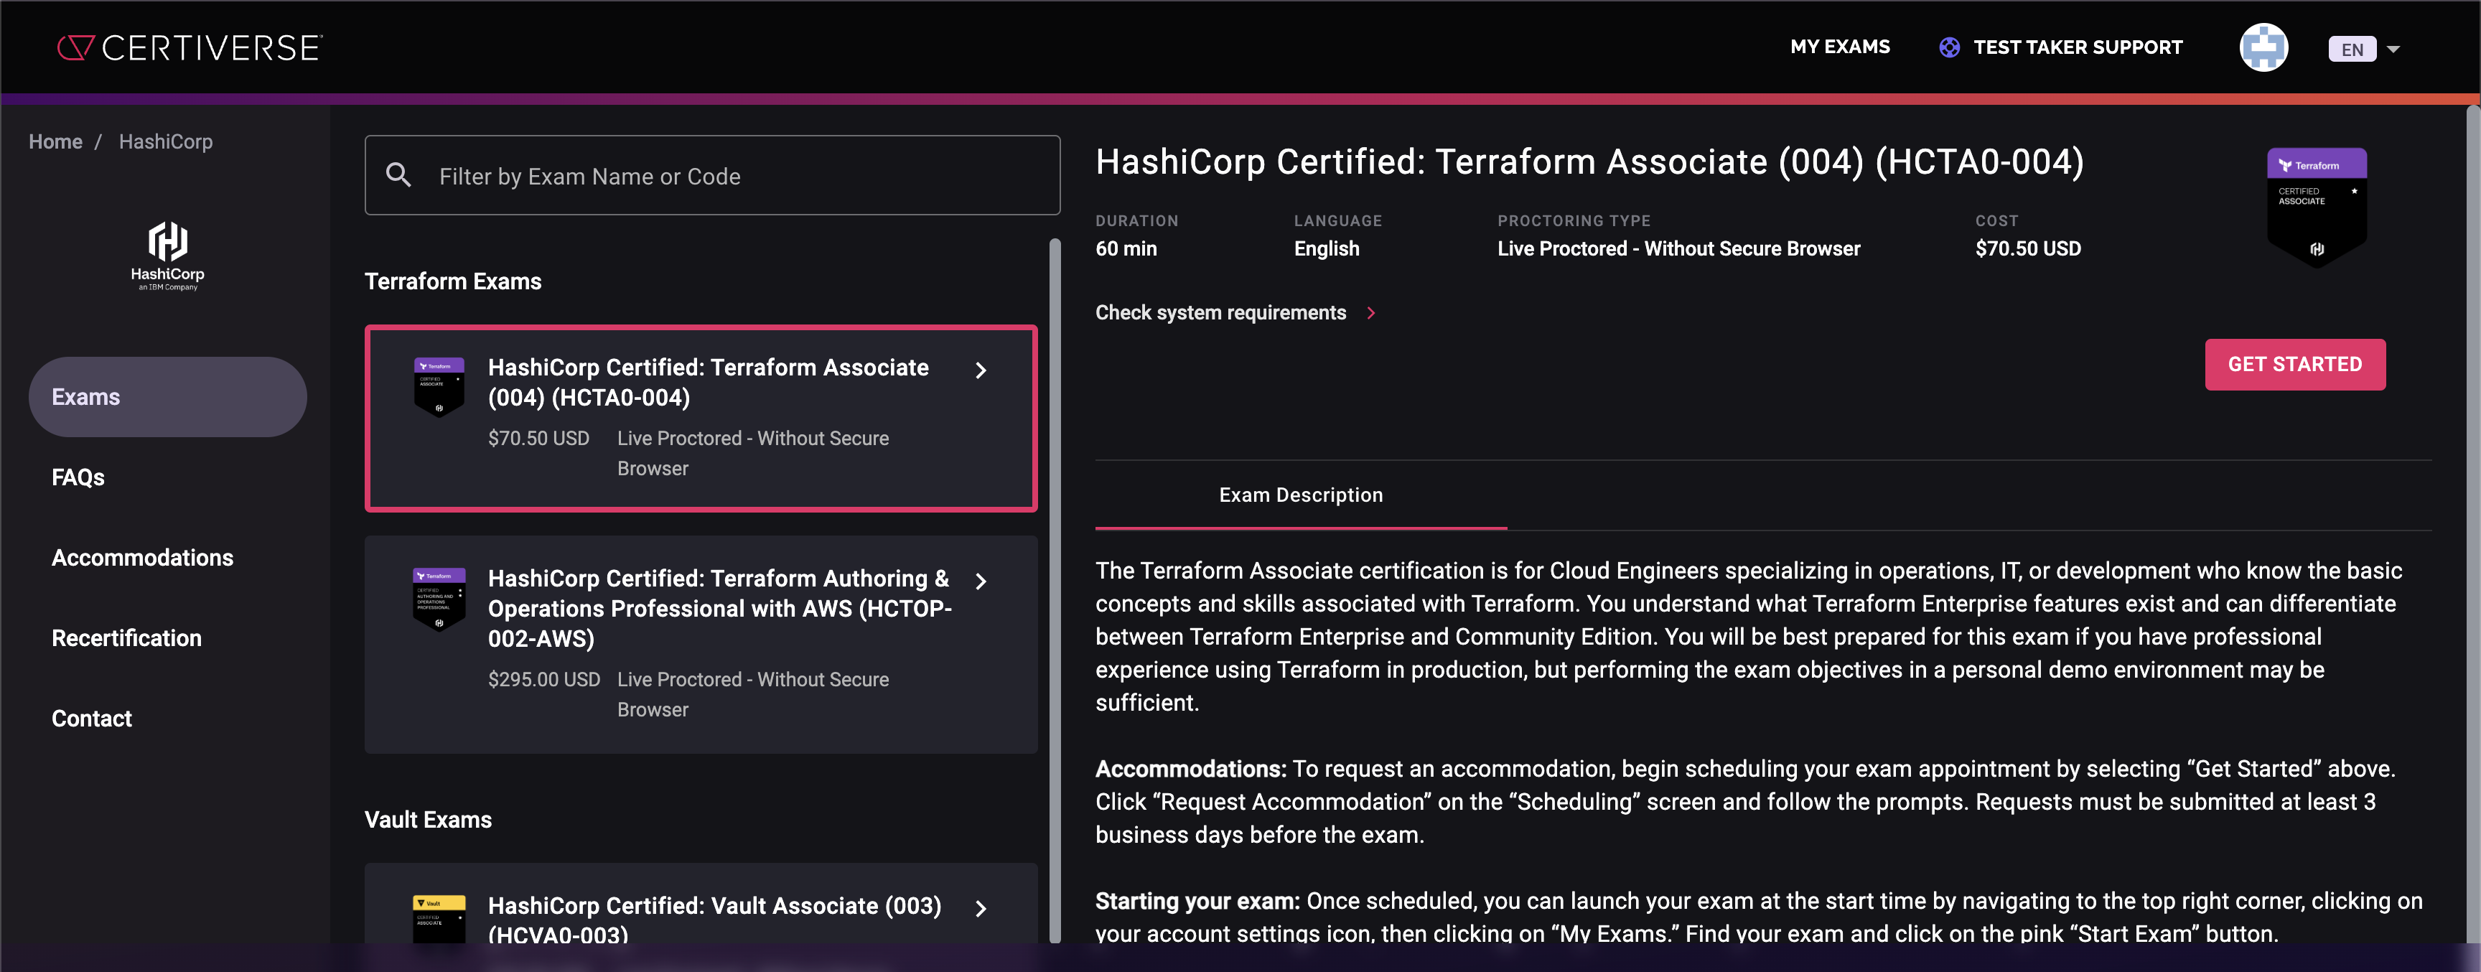Image resolution: width=2481 pixels, height=972 pixels.
Task: Click the Vault Associate badge icon
Action: (438, 917)
